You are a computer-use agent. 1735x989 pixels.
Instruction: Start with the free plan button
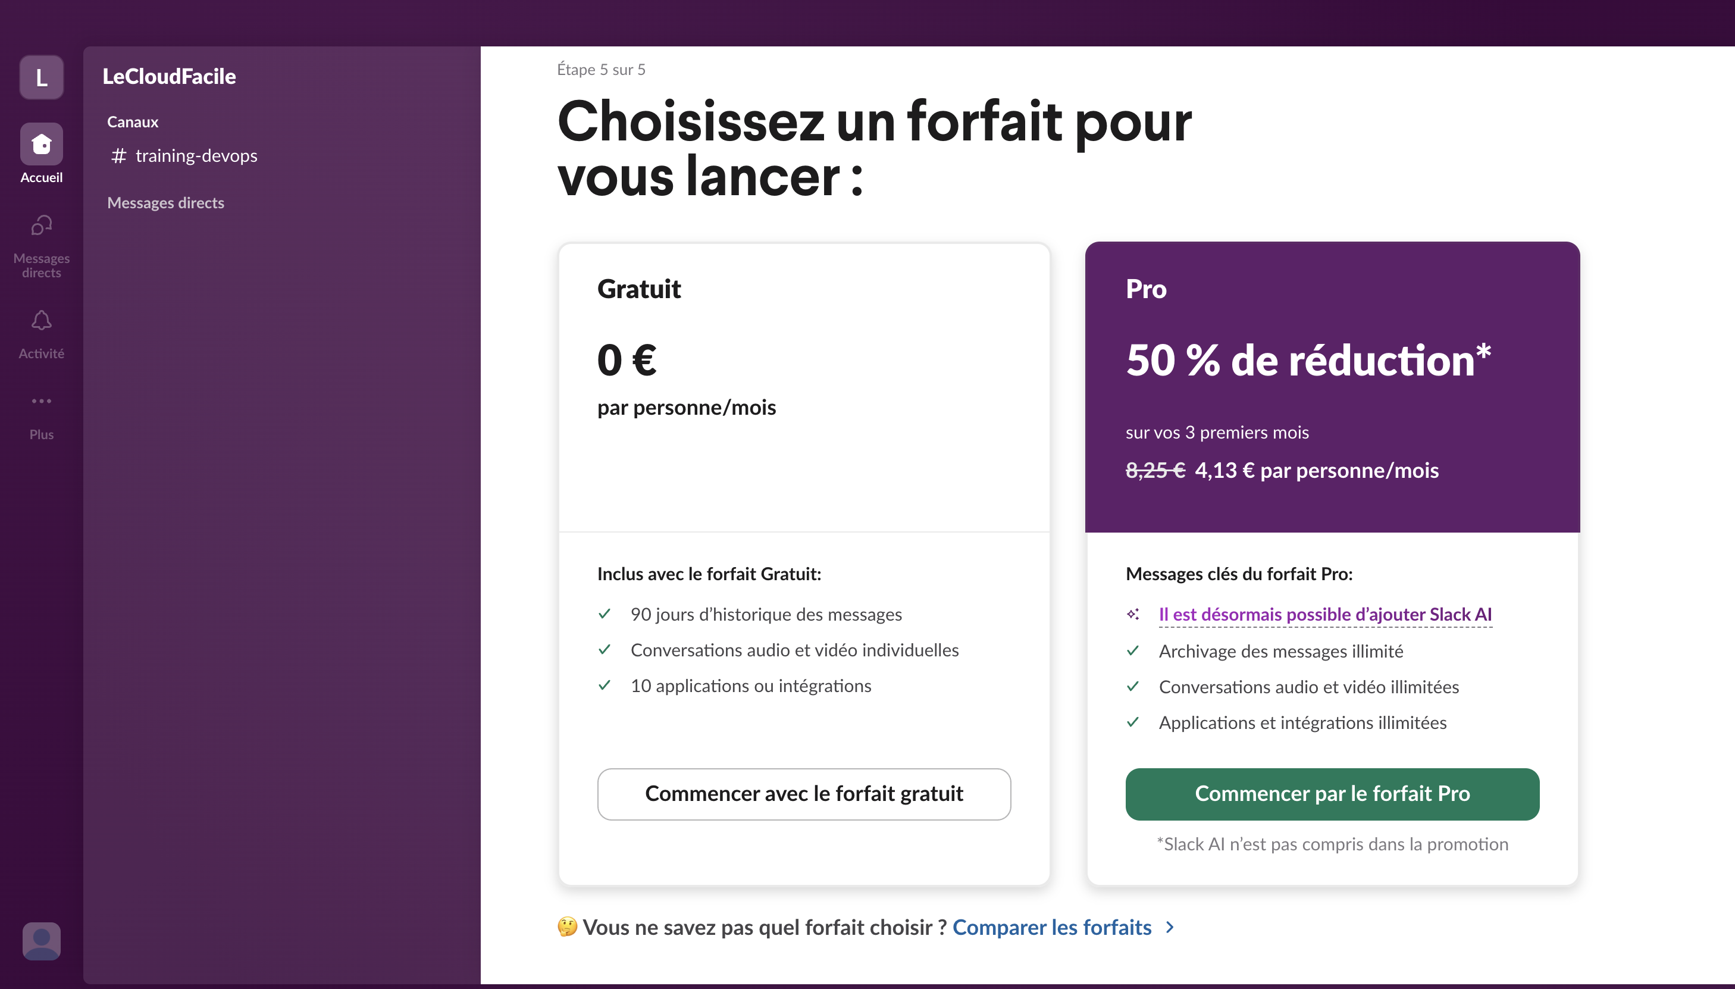coord(804,794)
